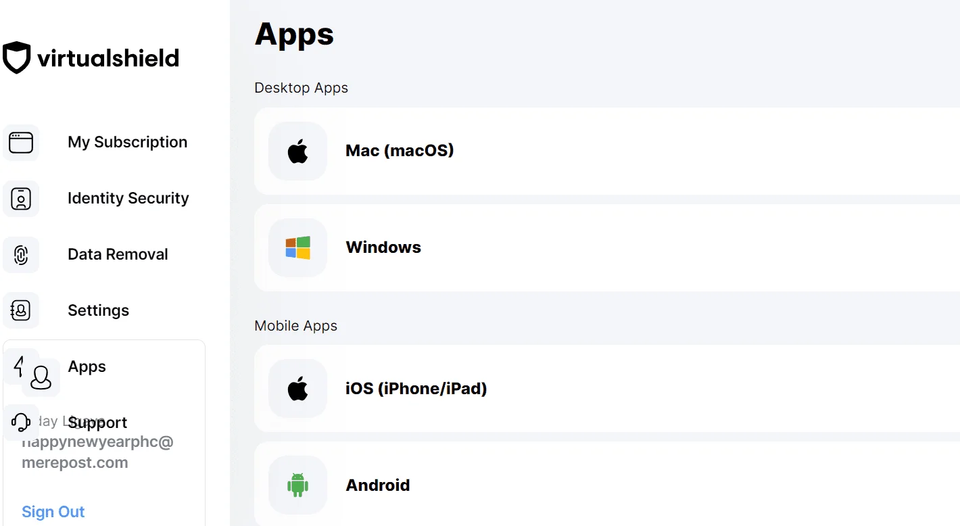960x526 pixels.
Task: Open the Identity Security menu item
Action: [128, 198]
